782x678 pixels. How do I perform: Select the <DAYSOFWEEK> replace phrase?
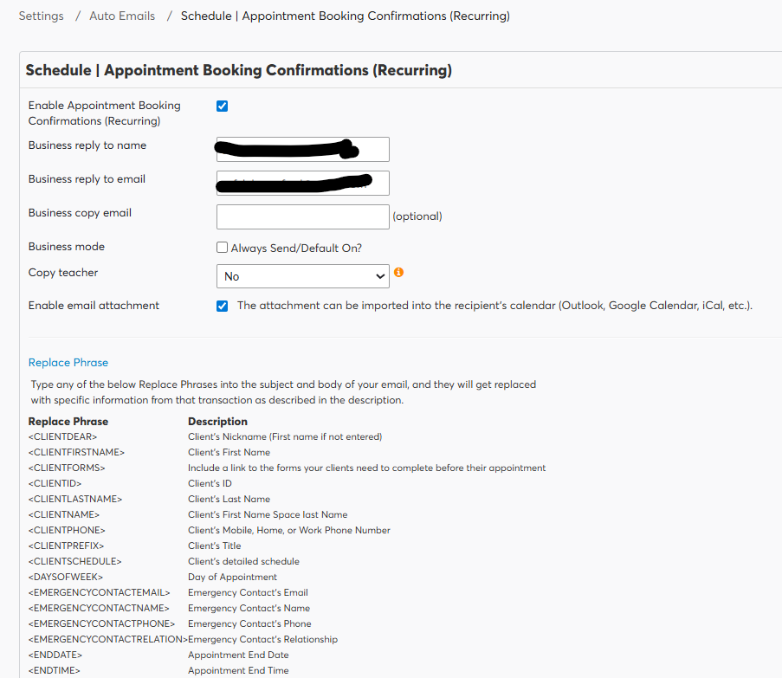(x=65, y=577)
